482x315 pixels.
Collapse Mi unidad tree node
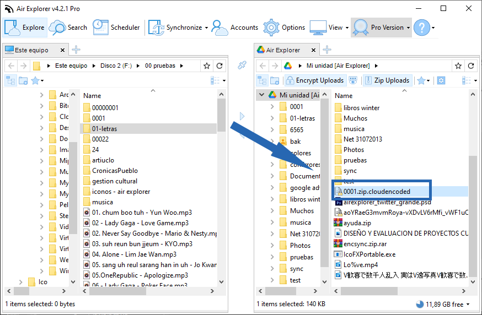point(261,95)
